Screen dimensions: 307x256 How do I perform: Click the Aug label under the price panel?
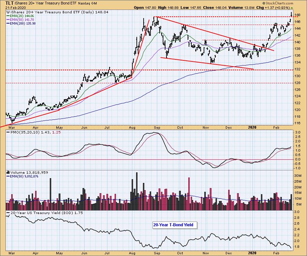[x=132, y=128]
